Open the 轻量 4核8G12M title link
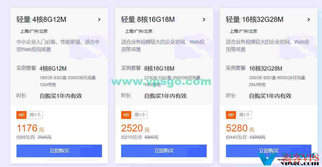 [x=41, y=20]
